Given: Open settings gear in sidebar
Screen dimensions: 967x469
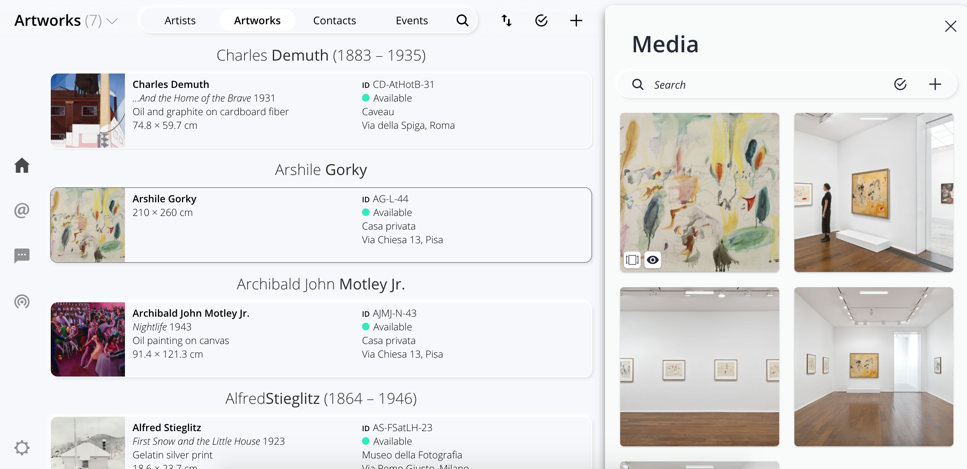Looking at the screenshot, I should tap(22, 448).
